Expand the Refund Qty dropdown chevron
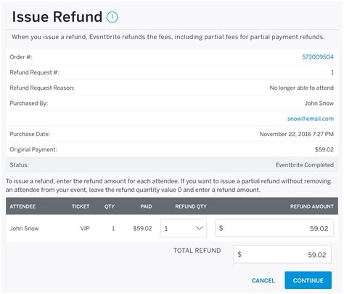This screenshot has width=344, height=294. click(x=199, y=228)
